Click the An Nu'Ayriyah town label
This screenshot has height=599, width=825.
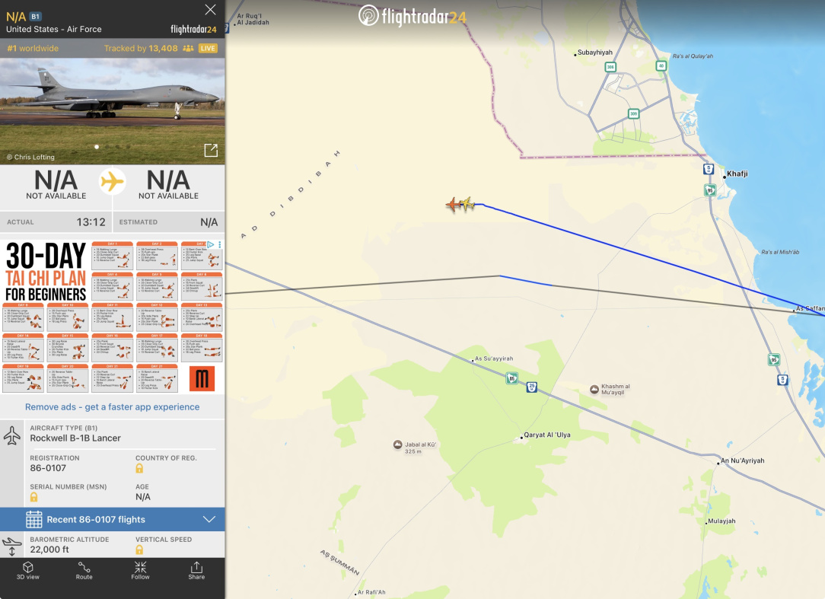[x=742, y=460]
